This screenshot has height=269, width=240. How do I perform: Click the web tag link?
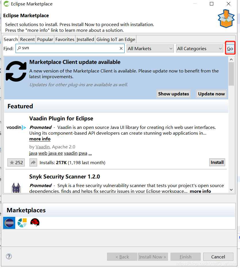[x=43, y=153]
